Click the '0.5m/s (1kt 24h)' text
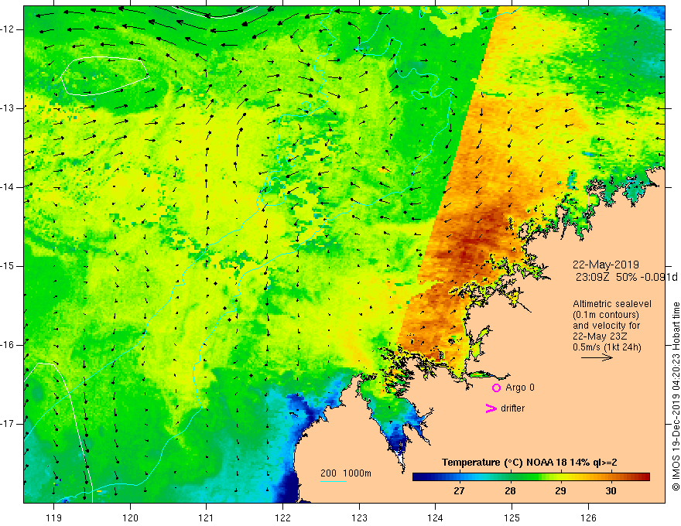The width and height of the screenshot is (681, 526). point(607,347)
